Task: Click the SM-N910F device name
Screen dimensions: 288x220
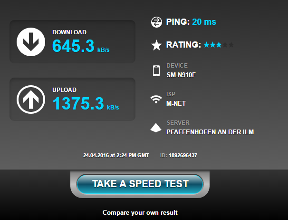Action: click(x=181, y=75)
